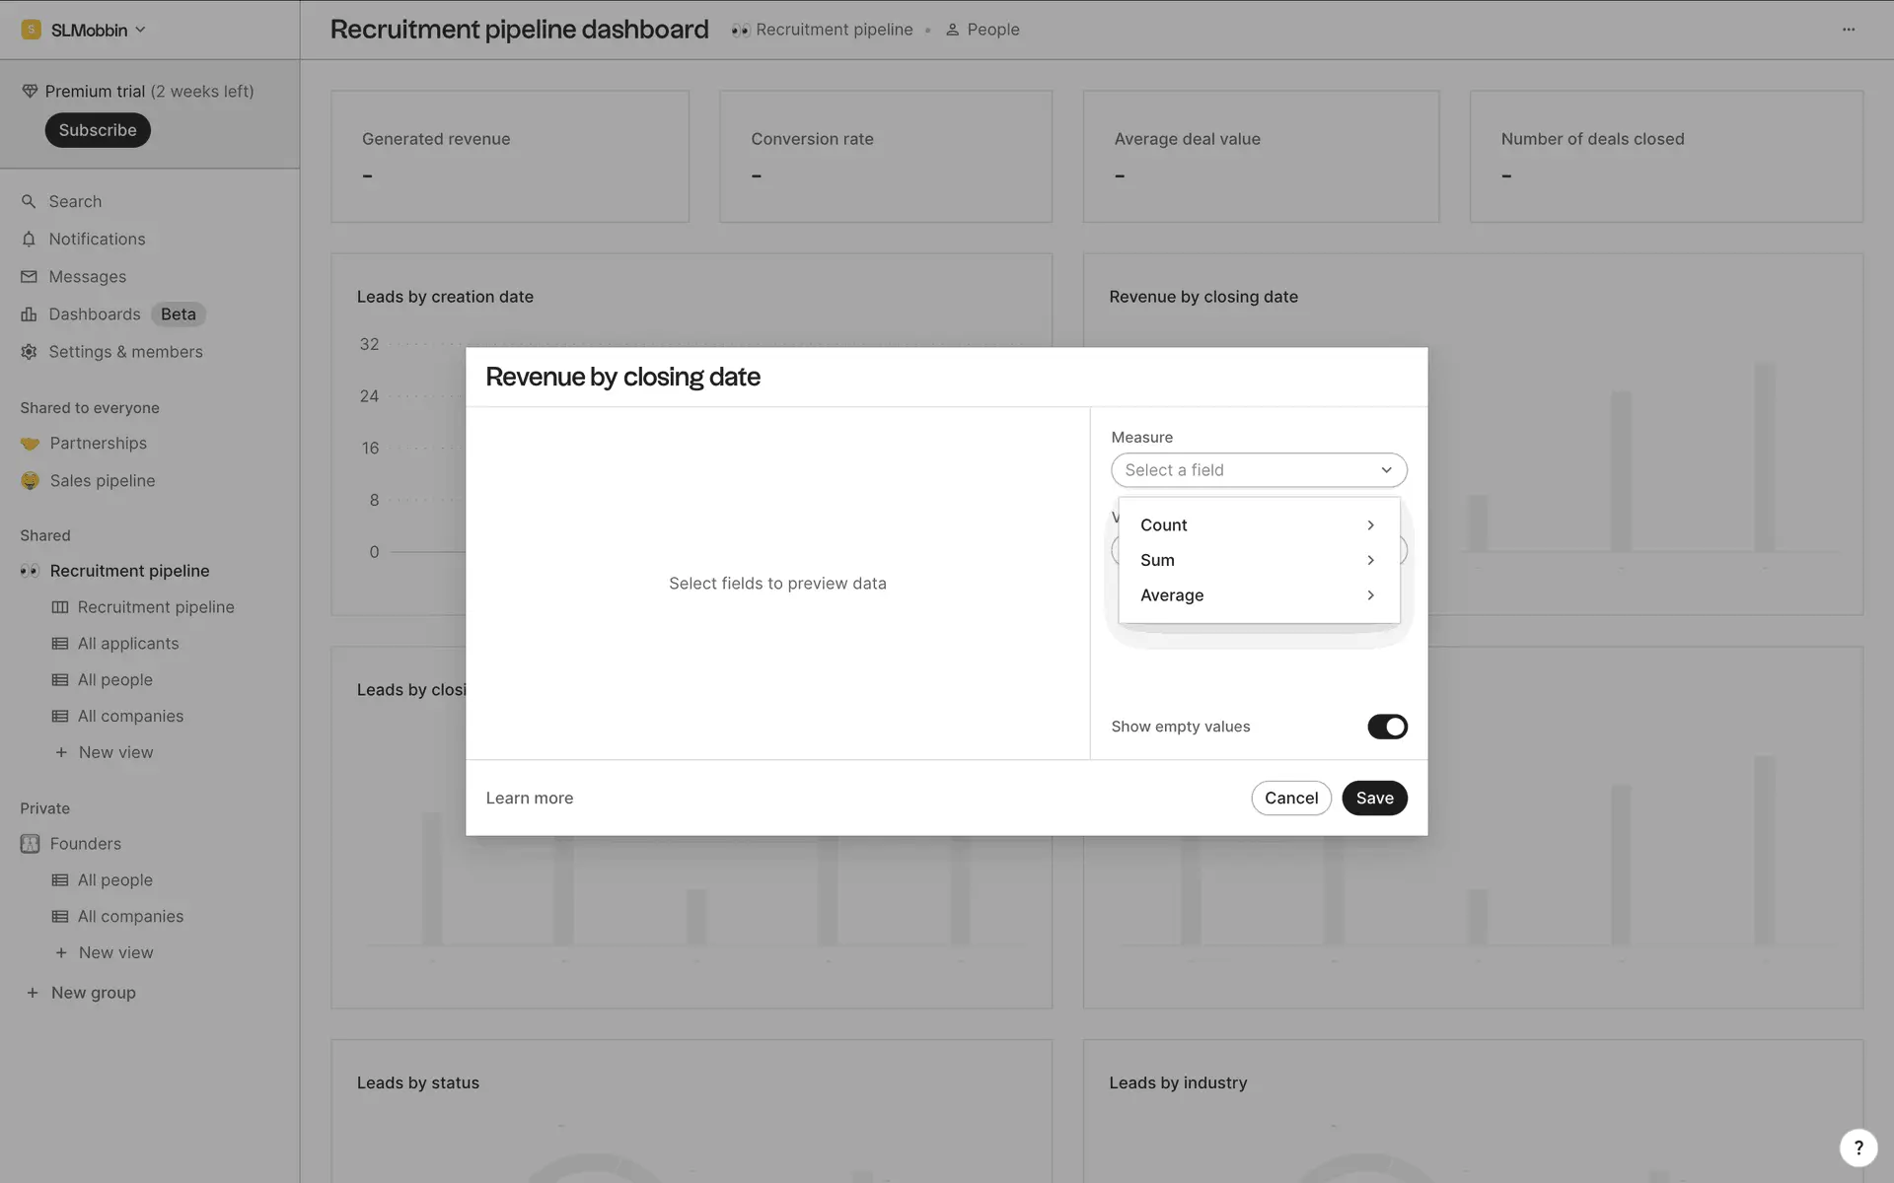1894x1183 pixels.
Task: Click the Messages envelope icon
Action: (x=29, y=277)
